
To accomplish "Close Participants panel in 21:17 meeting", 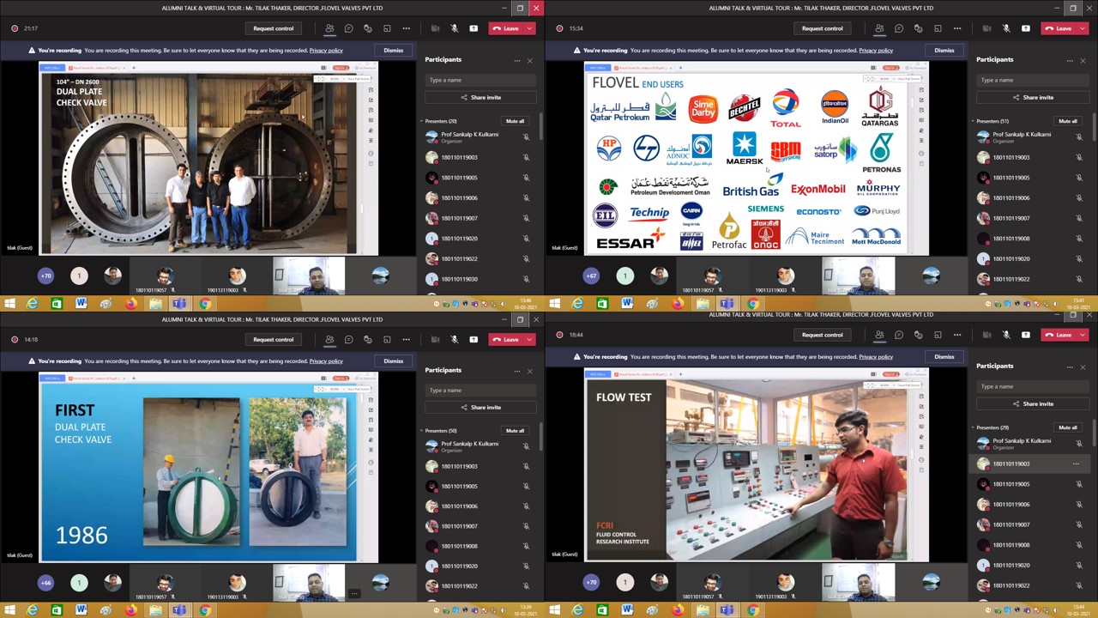I will coord(529,60).
